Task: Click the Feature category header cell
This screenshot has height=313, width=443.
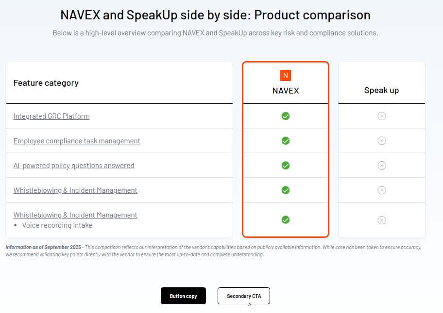Action: tap(46, 83)
